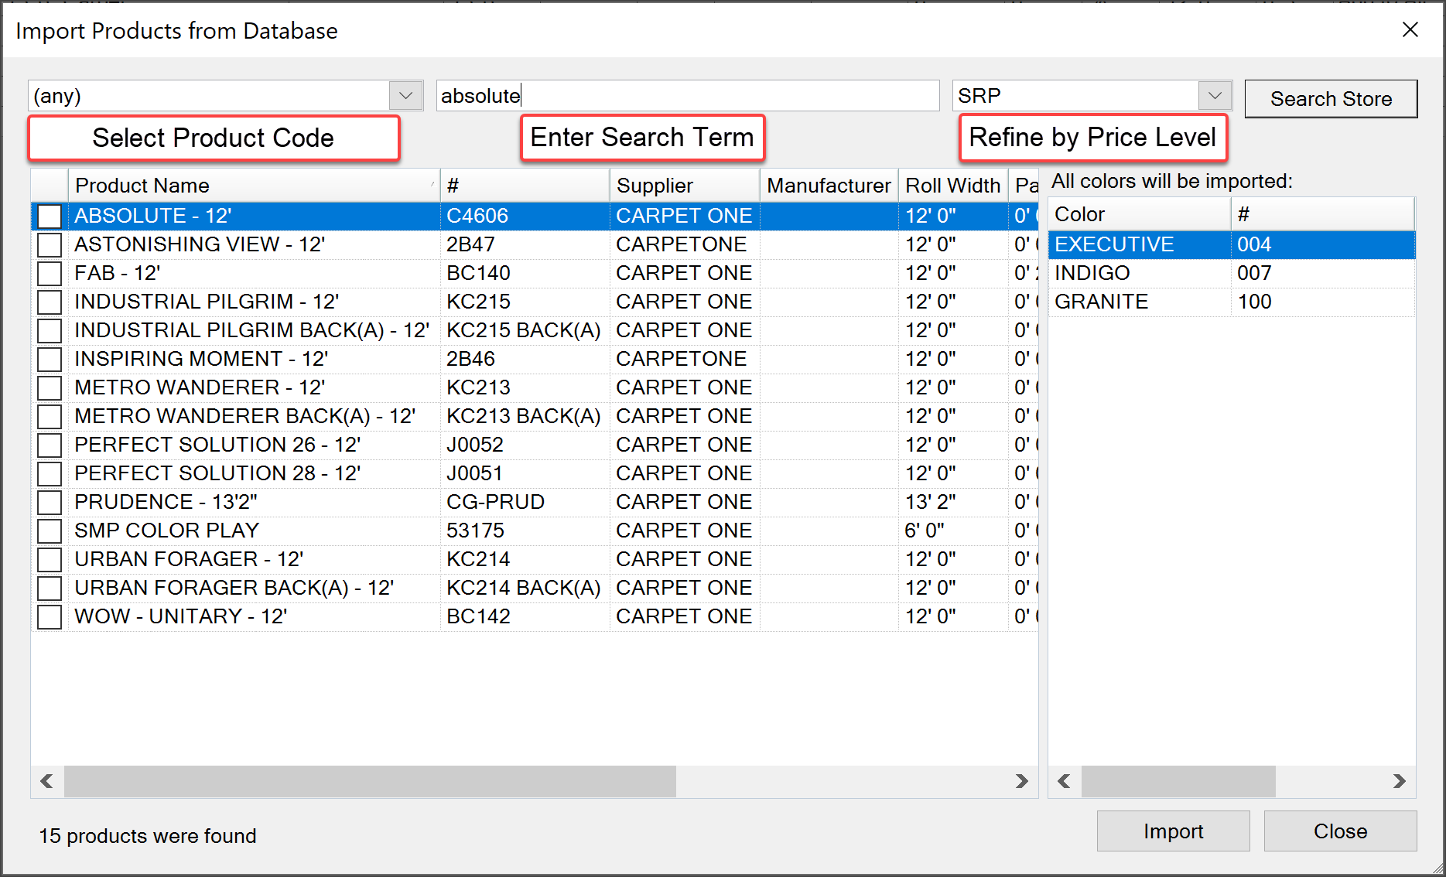Image resolution: width=1446 pixels, height=877 pixels.
Task: Tick the FAB - 12' checkbox
Action: coord(50,273)
